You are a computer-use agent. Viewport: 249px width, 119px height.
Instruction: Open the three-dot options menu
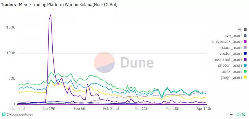[232, 114]
